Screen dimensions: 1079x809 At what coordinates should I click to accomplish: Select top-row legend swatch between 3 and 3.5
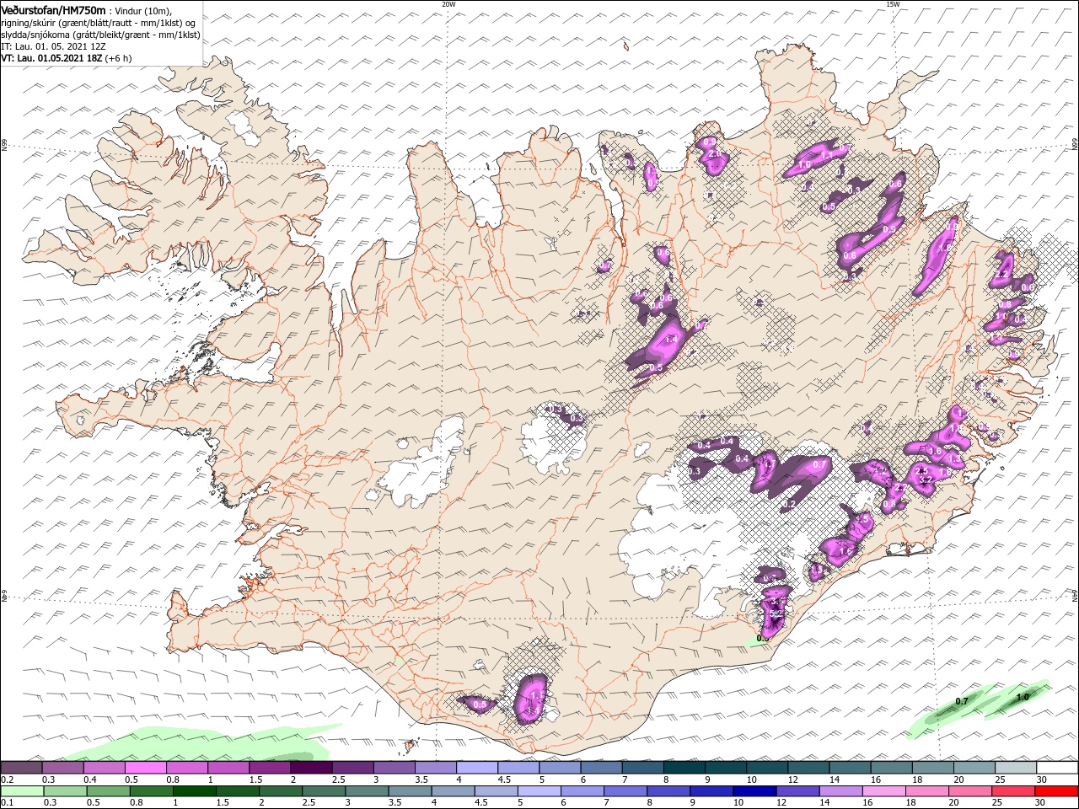394,768
